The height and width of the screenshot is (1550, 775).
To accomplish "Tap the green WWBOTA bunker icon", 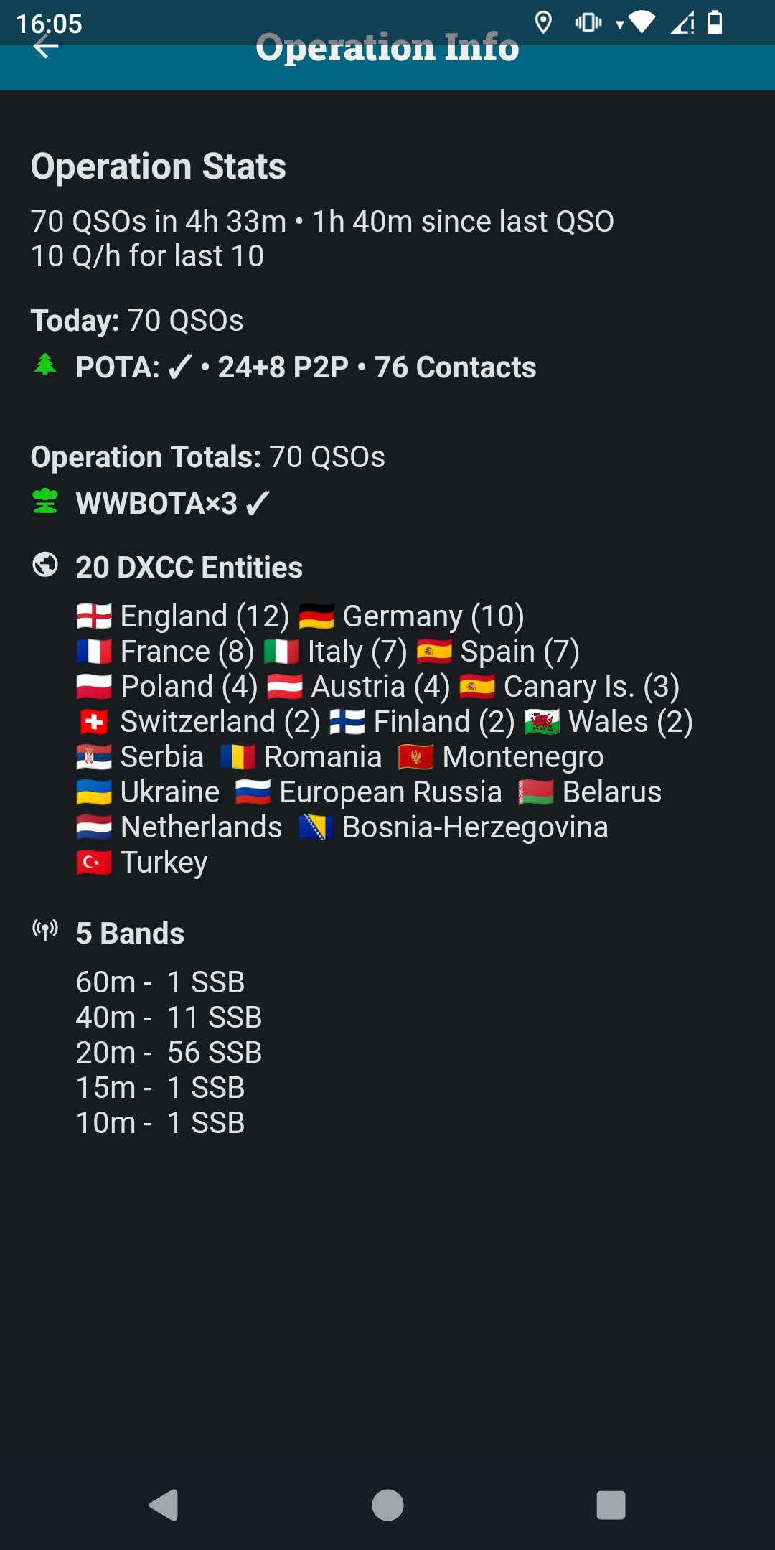I will pyautogui.click(x=45, y=502).
